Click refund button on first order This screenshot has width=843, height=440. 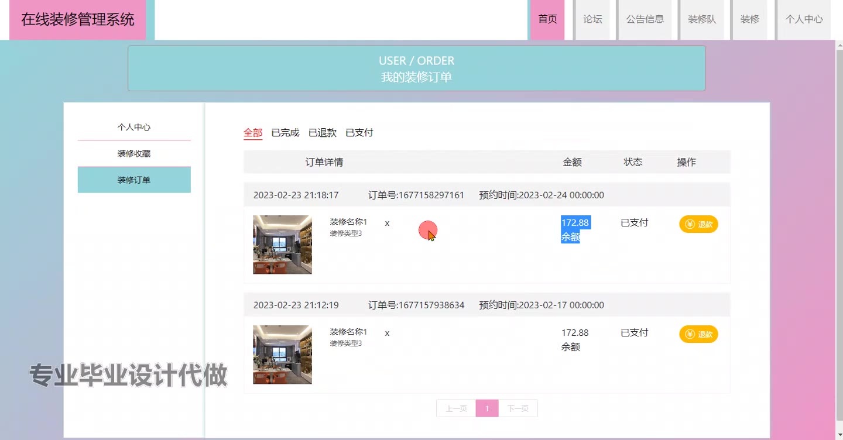click(698, 224)
